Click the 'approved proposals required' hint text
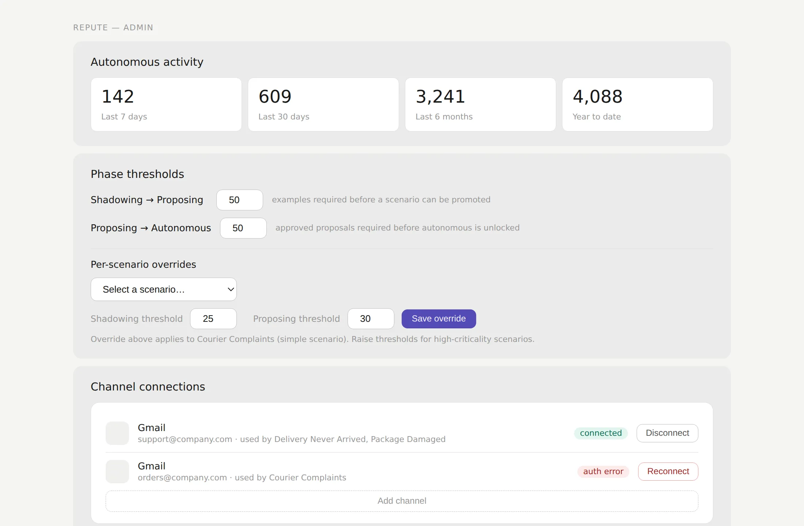This screenshot has height=526, width=804. [x=398, y=228]
